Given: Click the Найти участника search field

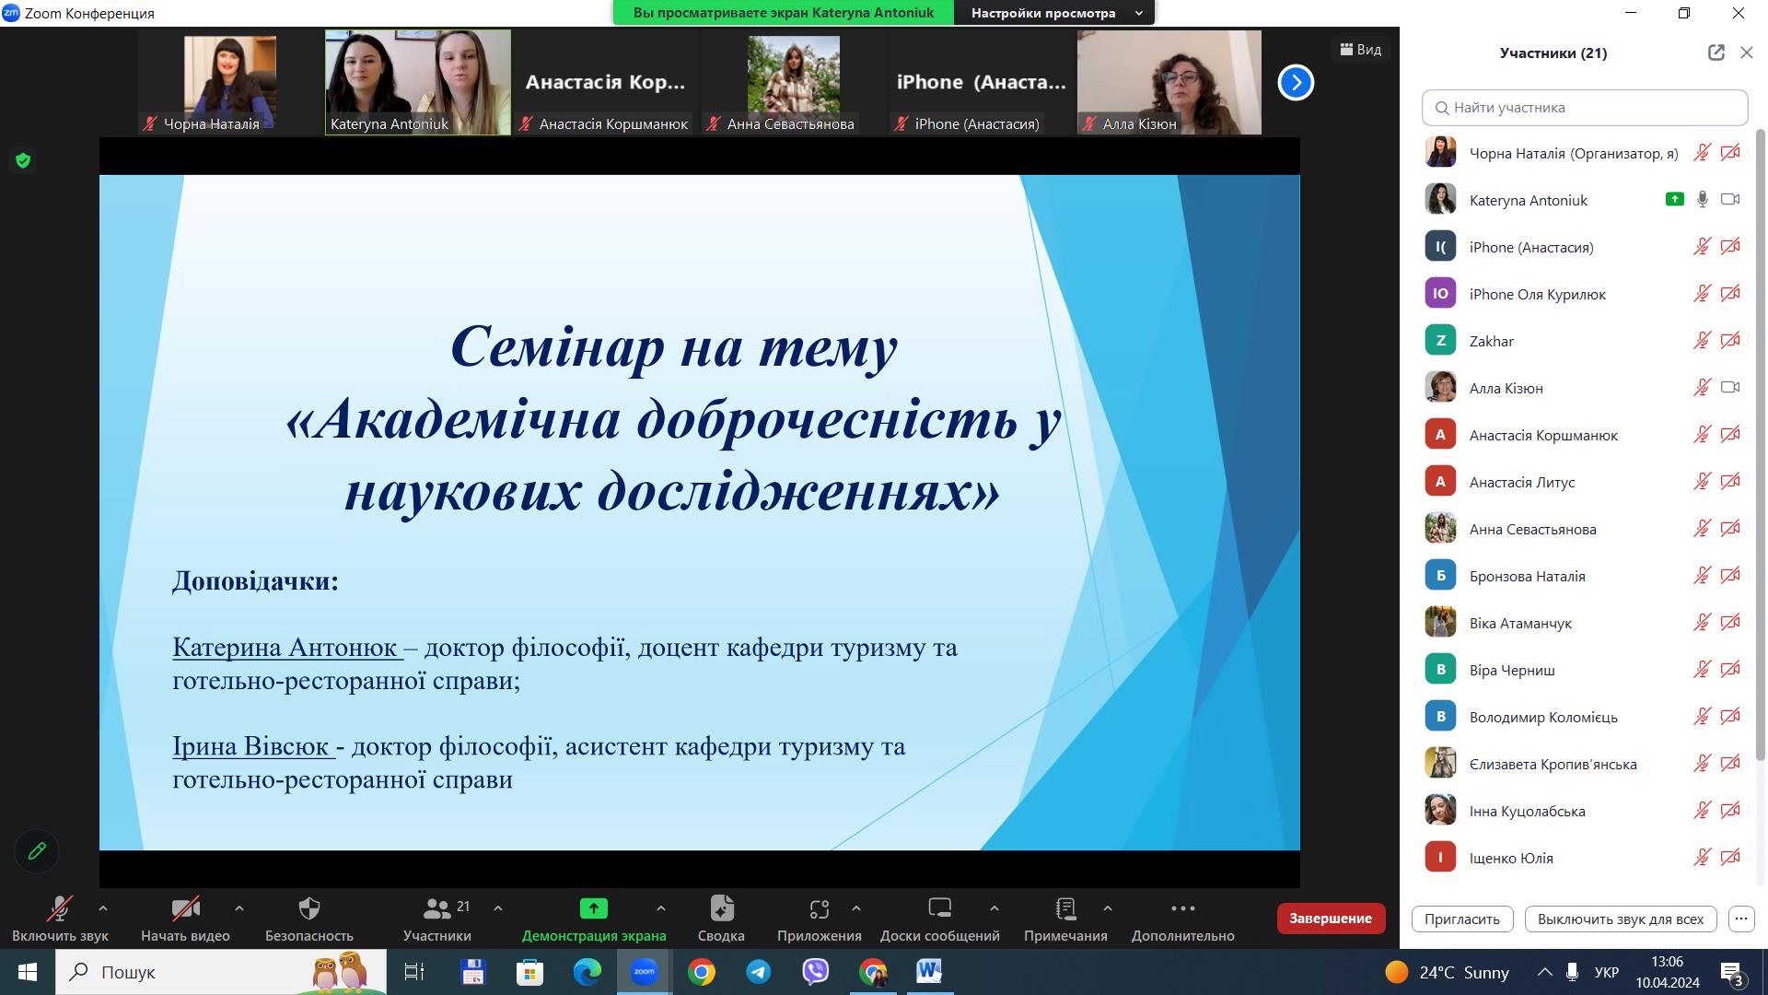Looking at the screenshot, I should (x=1584, y=108).
